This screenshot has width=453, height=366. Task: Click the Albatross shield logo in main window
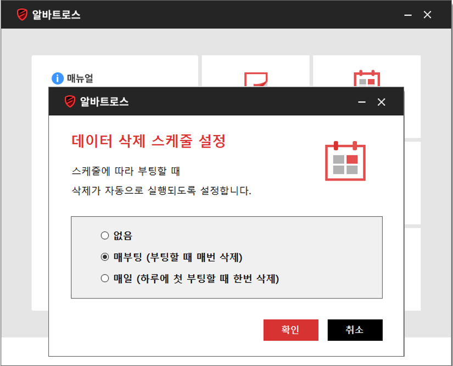[x=22, y=15]
